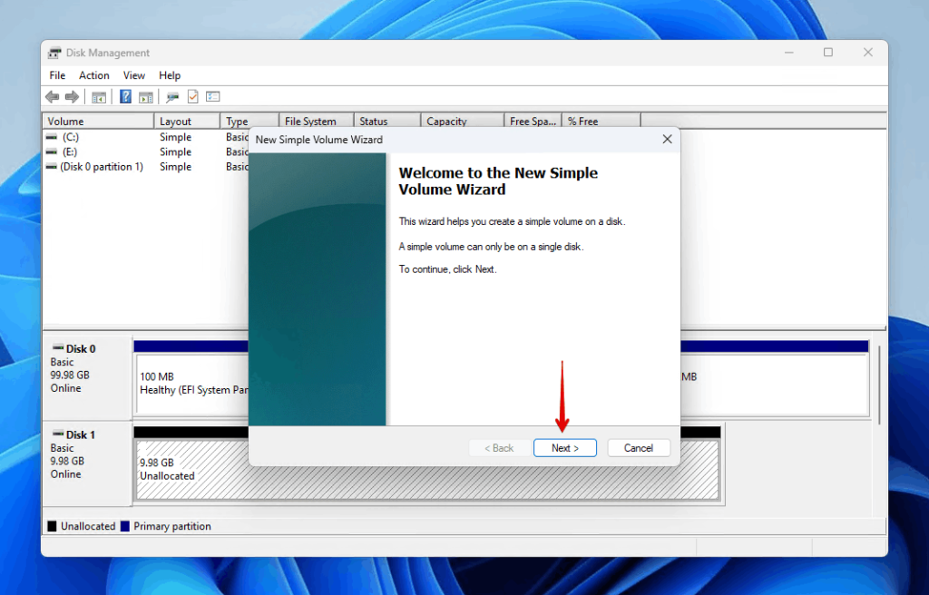Click the Unallocated legend item at the bottom

(x=82, y=526)
